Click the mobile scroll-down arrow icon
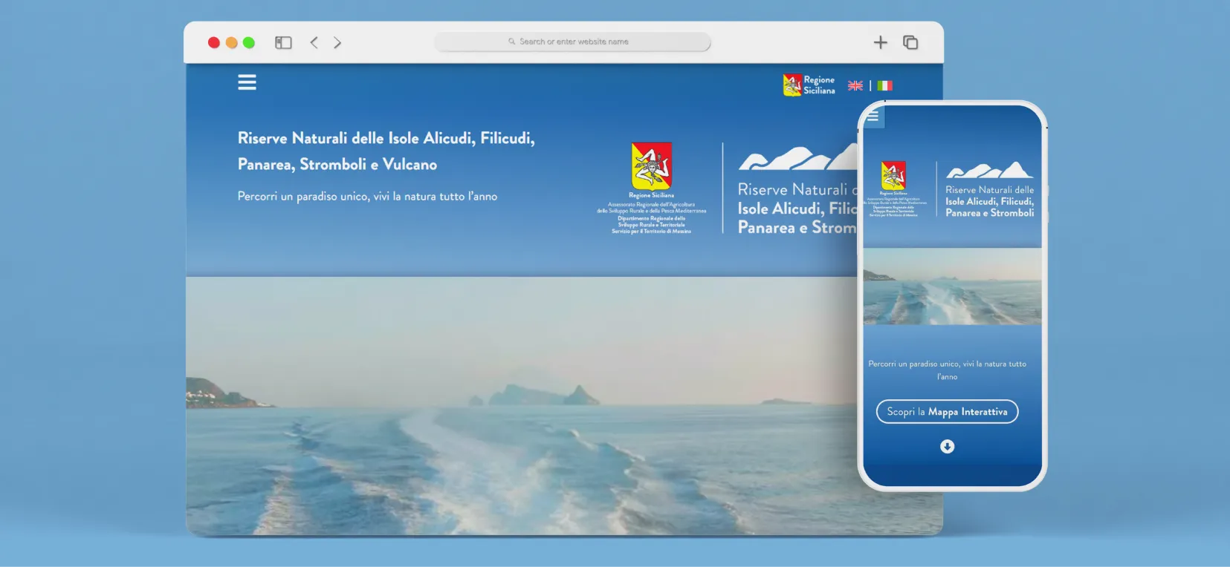This screenshot has height=567, width=1230. [x=947, y=446]
